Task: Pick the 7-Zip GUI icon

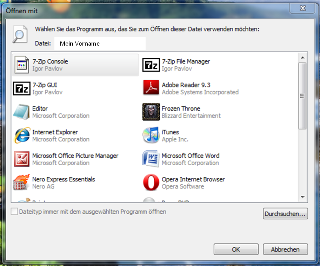Action: coord(22,88)
